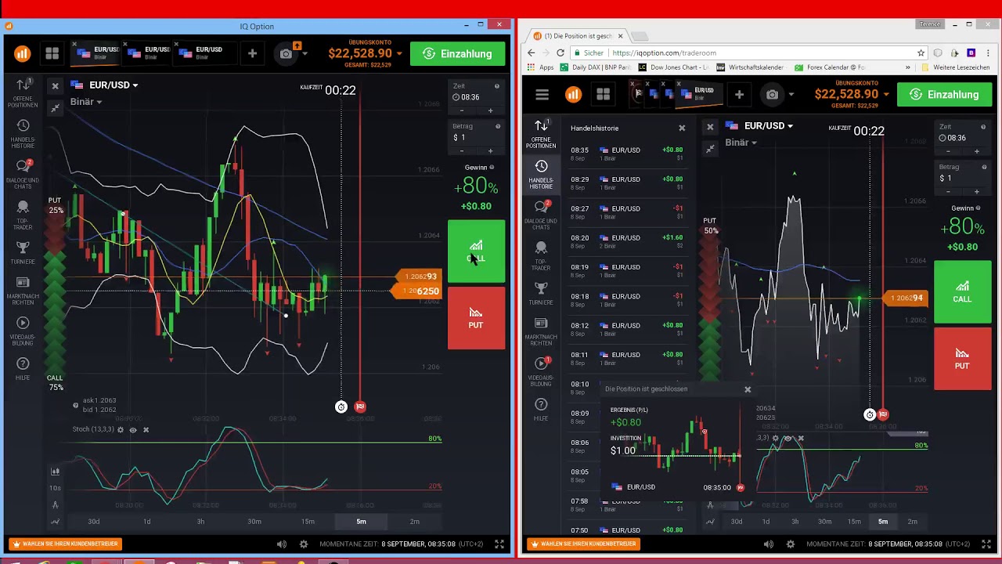This screenshot has width=1002, height=564.
Task: Click red PUT button in left window
Action: coord(476,318)
